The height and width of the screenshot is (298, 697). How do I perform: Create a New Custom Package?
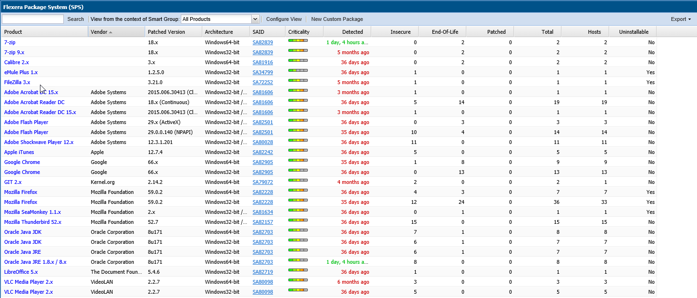[x=337, y=19]
